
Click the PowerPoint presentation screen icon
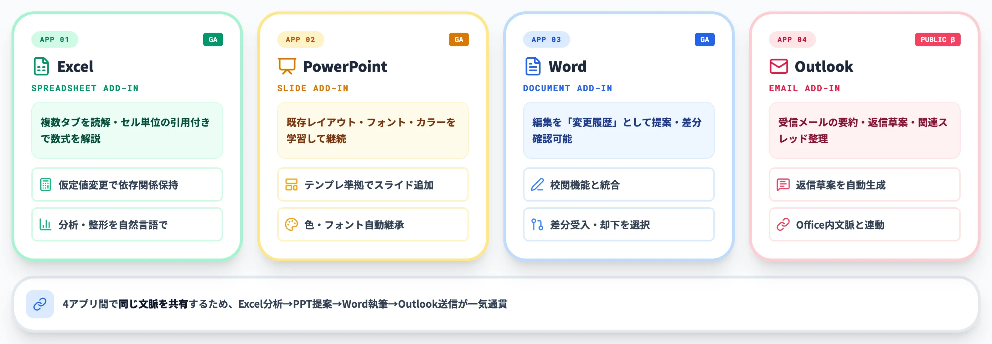287,66
